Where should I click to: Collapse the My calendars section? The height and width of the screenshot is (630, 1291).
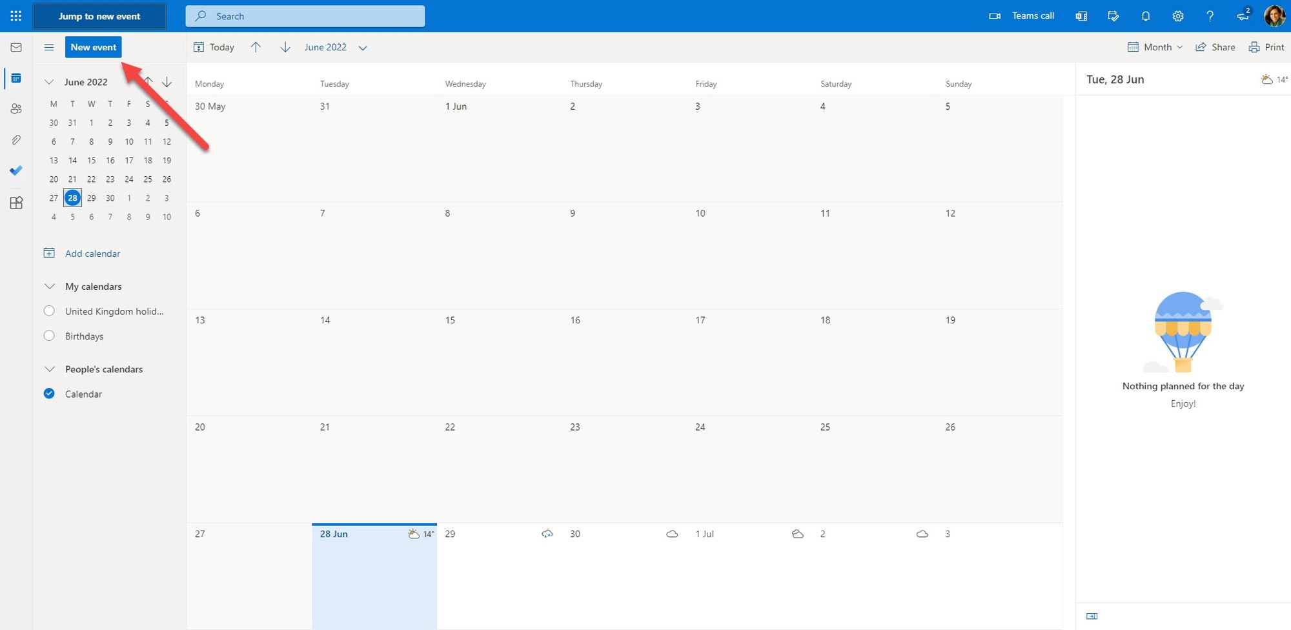49,286
